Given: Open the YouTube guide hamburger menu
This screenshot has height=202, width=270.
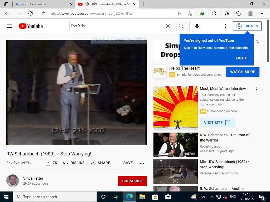Looking at the screenshot, I should (x=9, y=26).
